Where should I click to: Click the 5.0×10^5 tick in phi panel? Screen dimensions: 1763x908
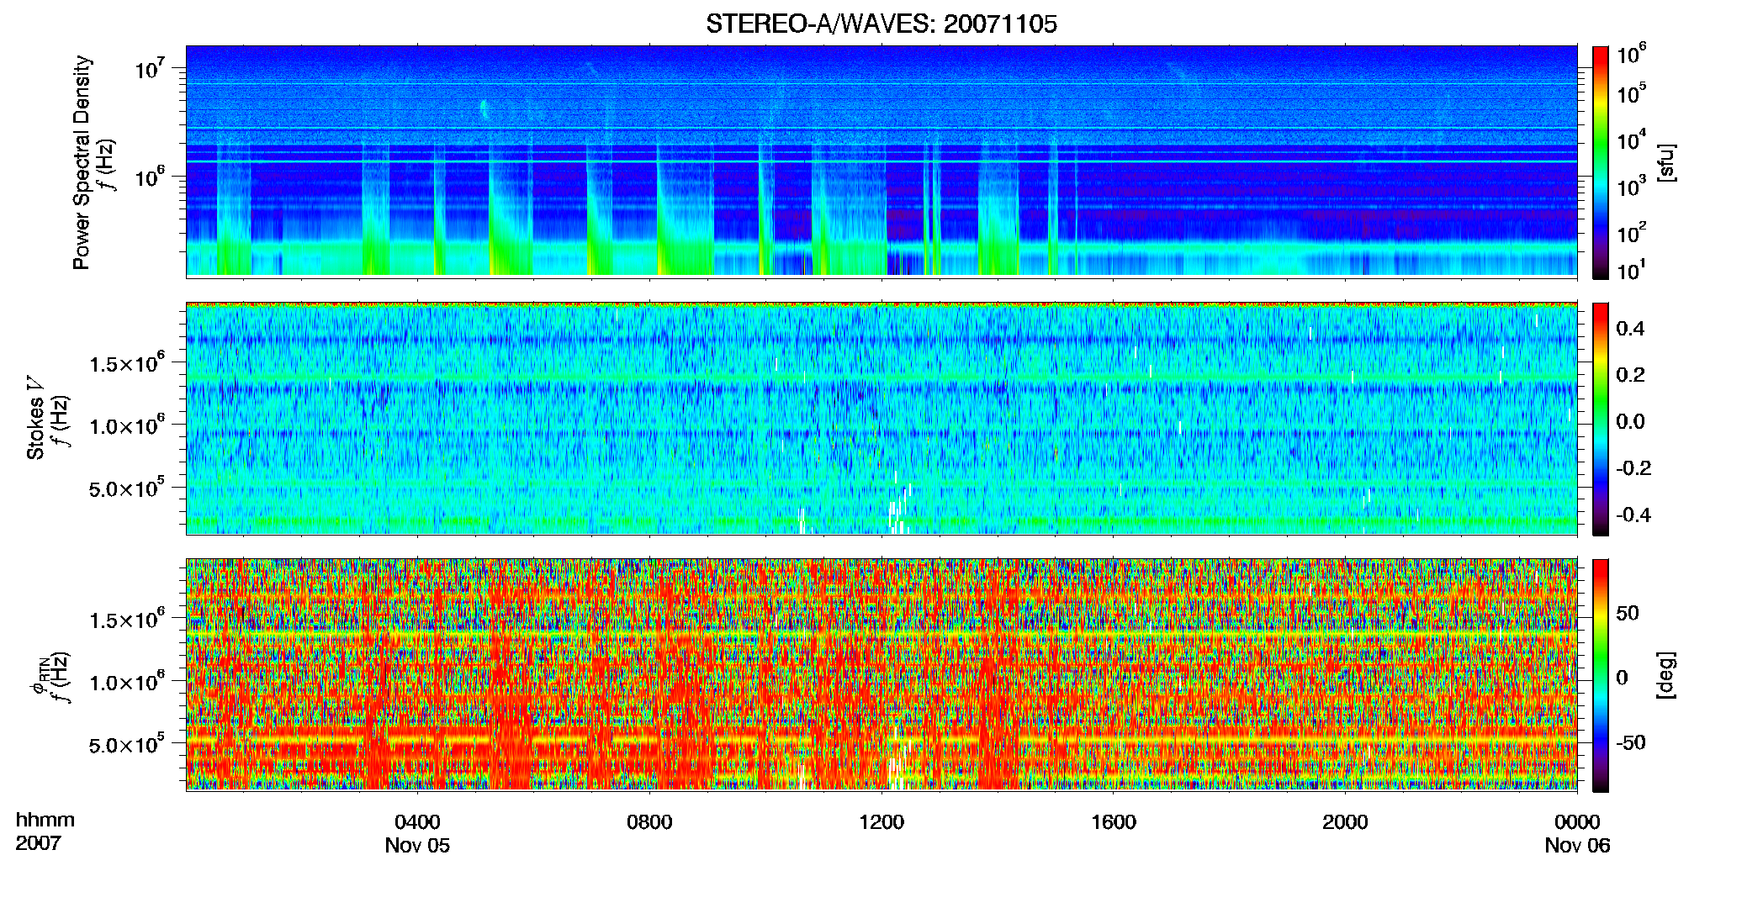coord(127,744)
